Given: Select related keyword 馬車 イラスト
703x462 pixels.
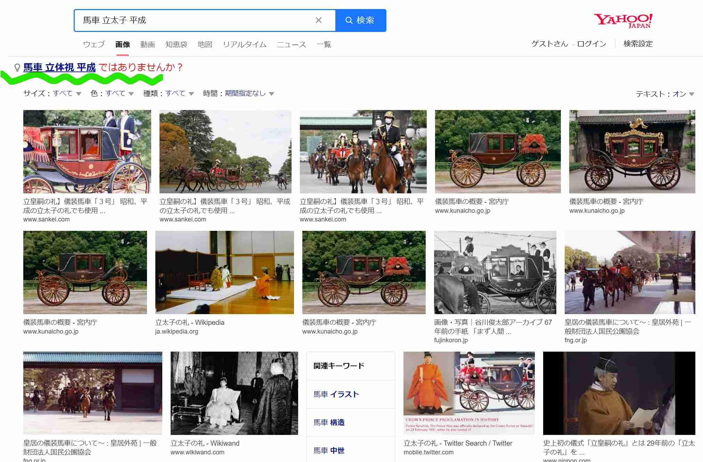Looking at the screenshot, I should (336, 394).
